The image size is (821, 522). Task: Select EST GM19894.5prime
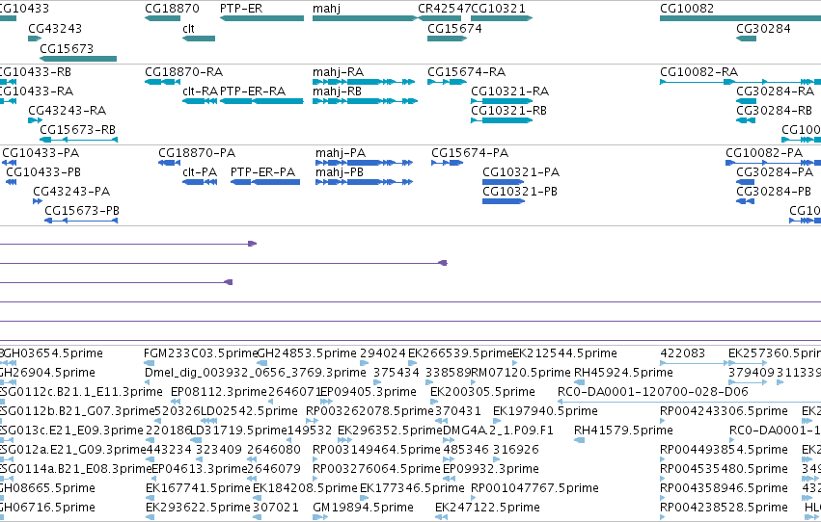[320, 517]
